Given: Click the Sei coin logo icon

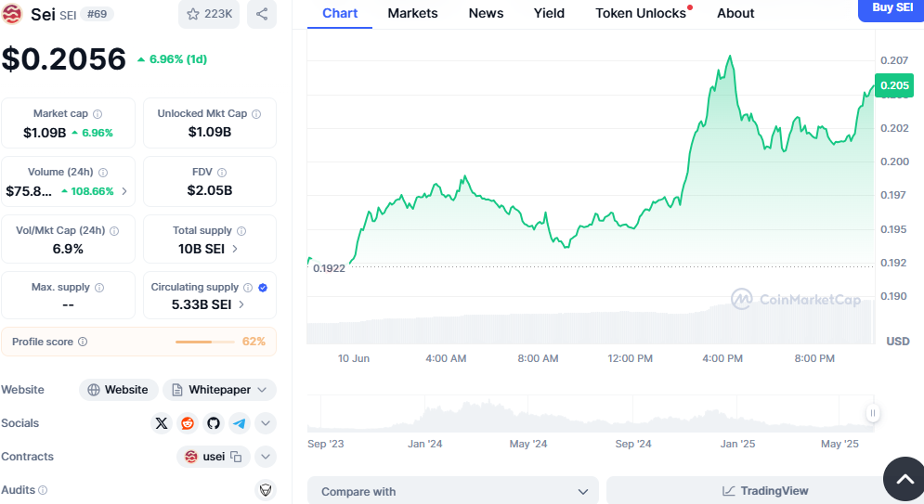Looking at the screenshot, I should pos(12,14).
